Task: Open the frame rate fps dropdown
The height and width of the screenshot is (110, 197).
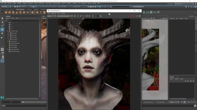Action: tap(174, 102)
